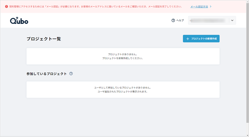The height and width of the screenshot is (137, 249).
Task: Click the Qubo logo
Action: tap(19, 21)
